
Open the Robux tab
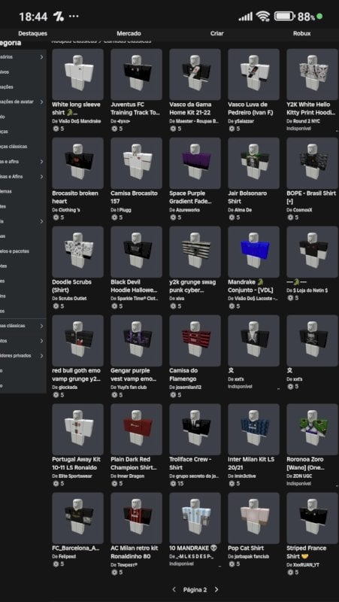point(302,33)
